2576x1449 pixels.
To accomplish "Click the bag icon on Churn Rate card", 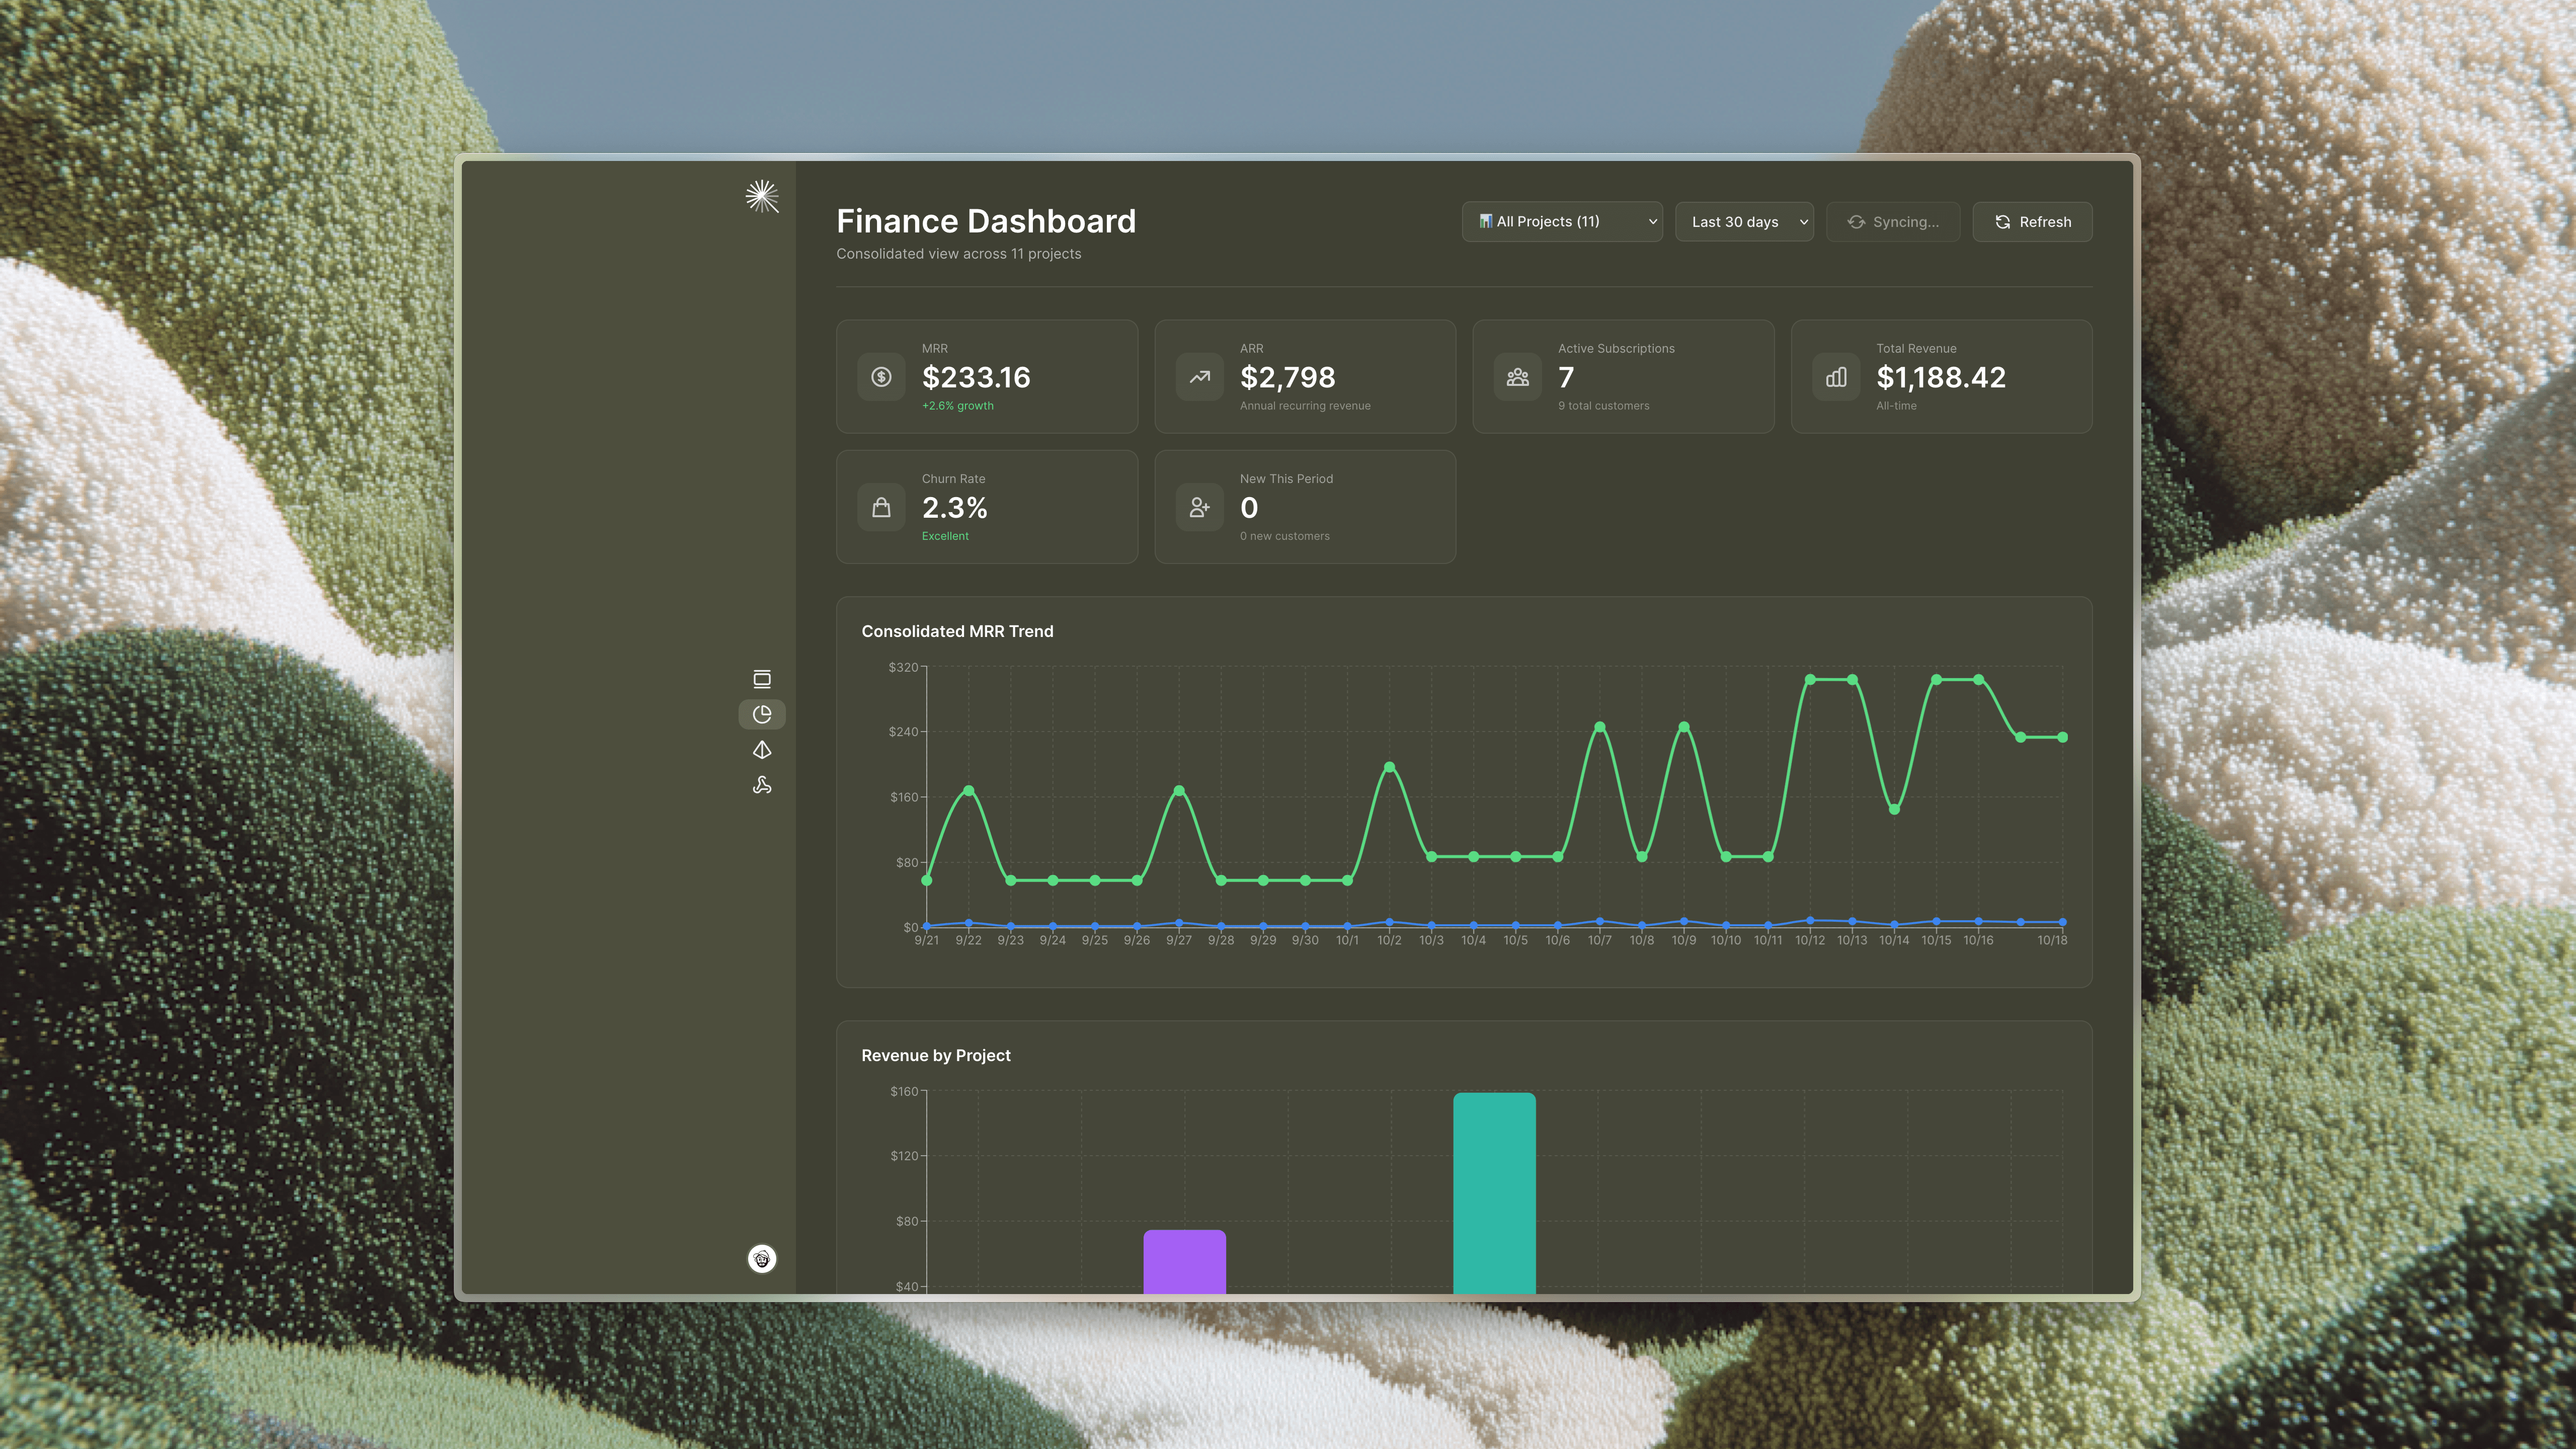I will (881, 507).
